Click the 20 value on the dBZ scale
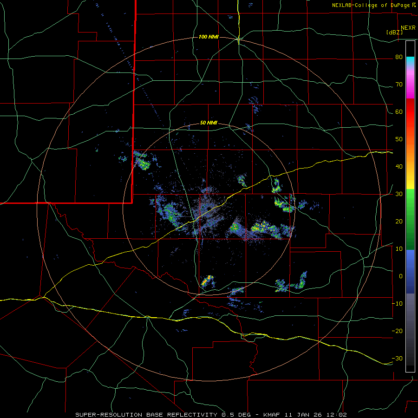Image resolution: width=418 pixels, height=418 pixels. pyautogui.click(x=399, y=222)
